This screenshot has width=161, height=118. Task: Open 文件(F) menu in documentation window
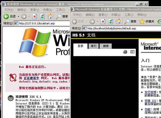click(77, 15)
